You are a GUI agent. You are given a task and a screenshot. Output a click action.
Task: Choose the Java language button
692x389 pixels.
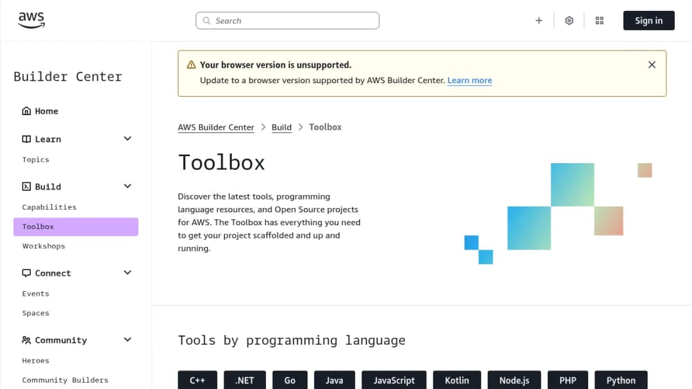coord(334,380)
